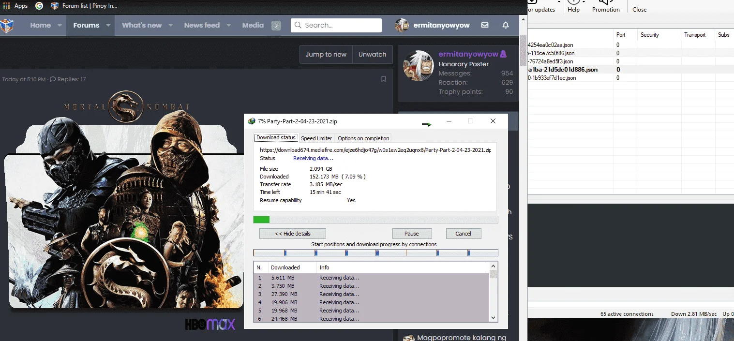
Task: Click the Hide details button
Action: tap(293, 234)
